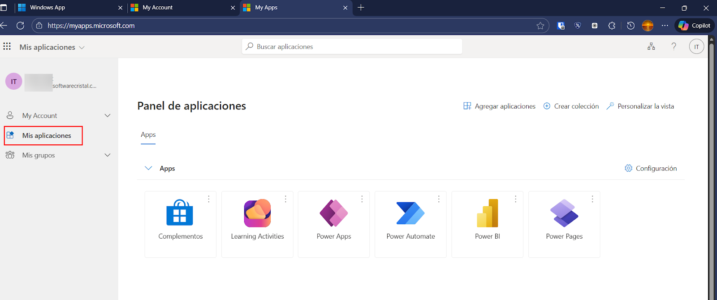Collapse the Apps collection chevron
717x300 pixels.
[148, 168]
